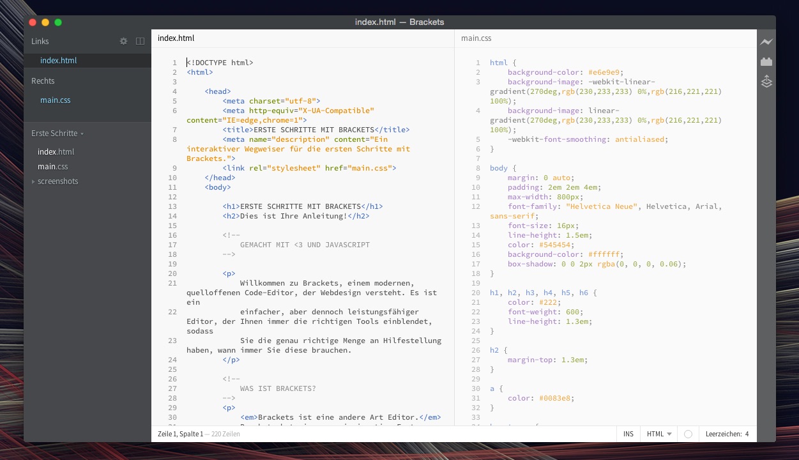This screenshot has width=799, height=460.
Task: Click the split view layout icon
Action: tap(140, 41)
